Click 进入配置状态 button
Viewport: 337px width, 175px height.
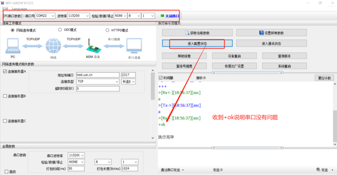click(x=197, y=43)
